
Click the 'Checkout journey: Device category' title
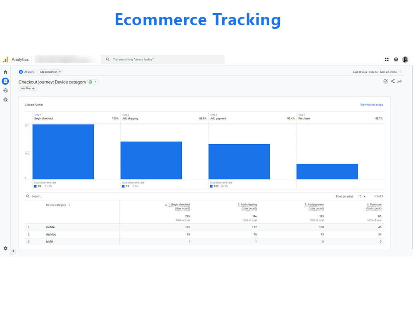tap(52, 82)
